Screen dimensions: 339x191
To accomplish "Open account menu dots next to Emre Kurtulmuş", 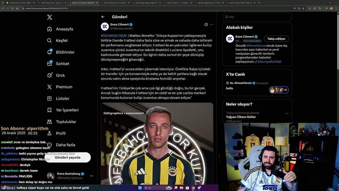I will point(92,176).
